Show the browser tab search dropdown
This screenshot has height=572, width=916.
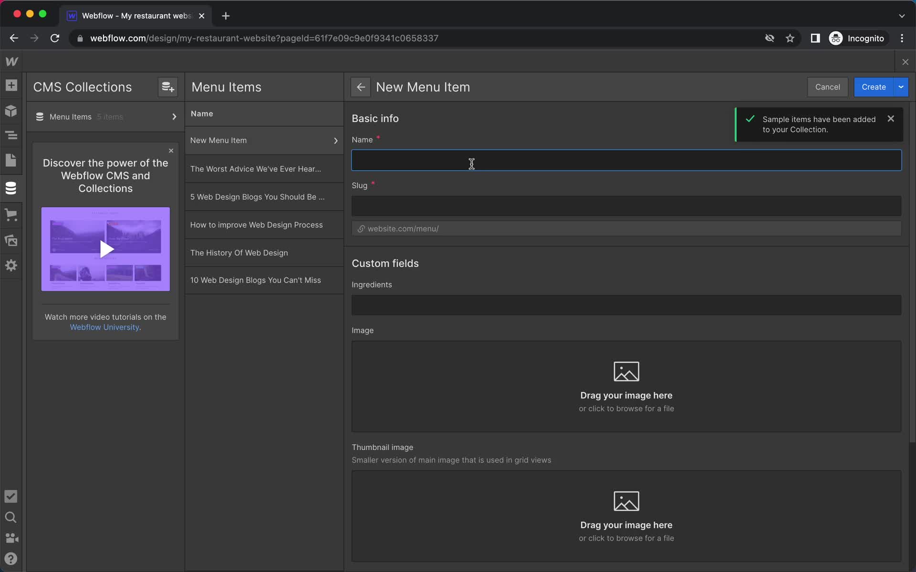click(902, 16)
